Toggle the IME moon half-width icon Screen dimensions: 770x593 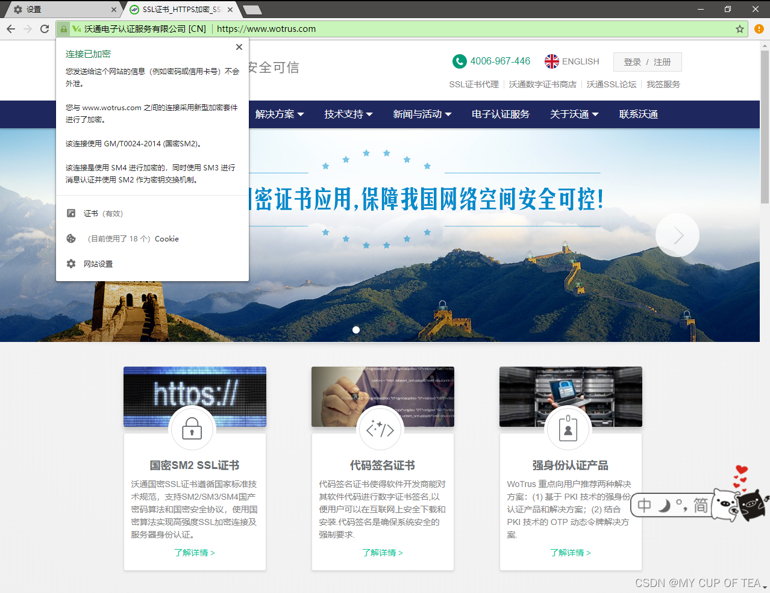pyautogui.click(x=664, y=505)
